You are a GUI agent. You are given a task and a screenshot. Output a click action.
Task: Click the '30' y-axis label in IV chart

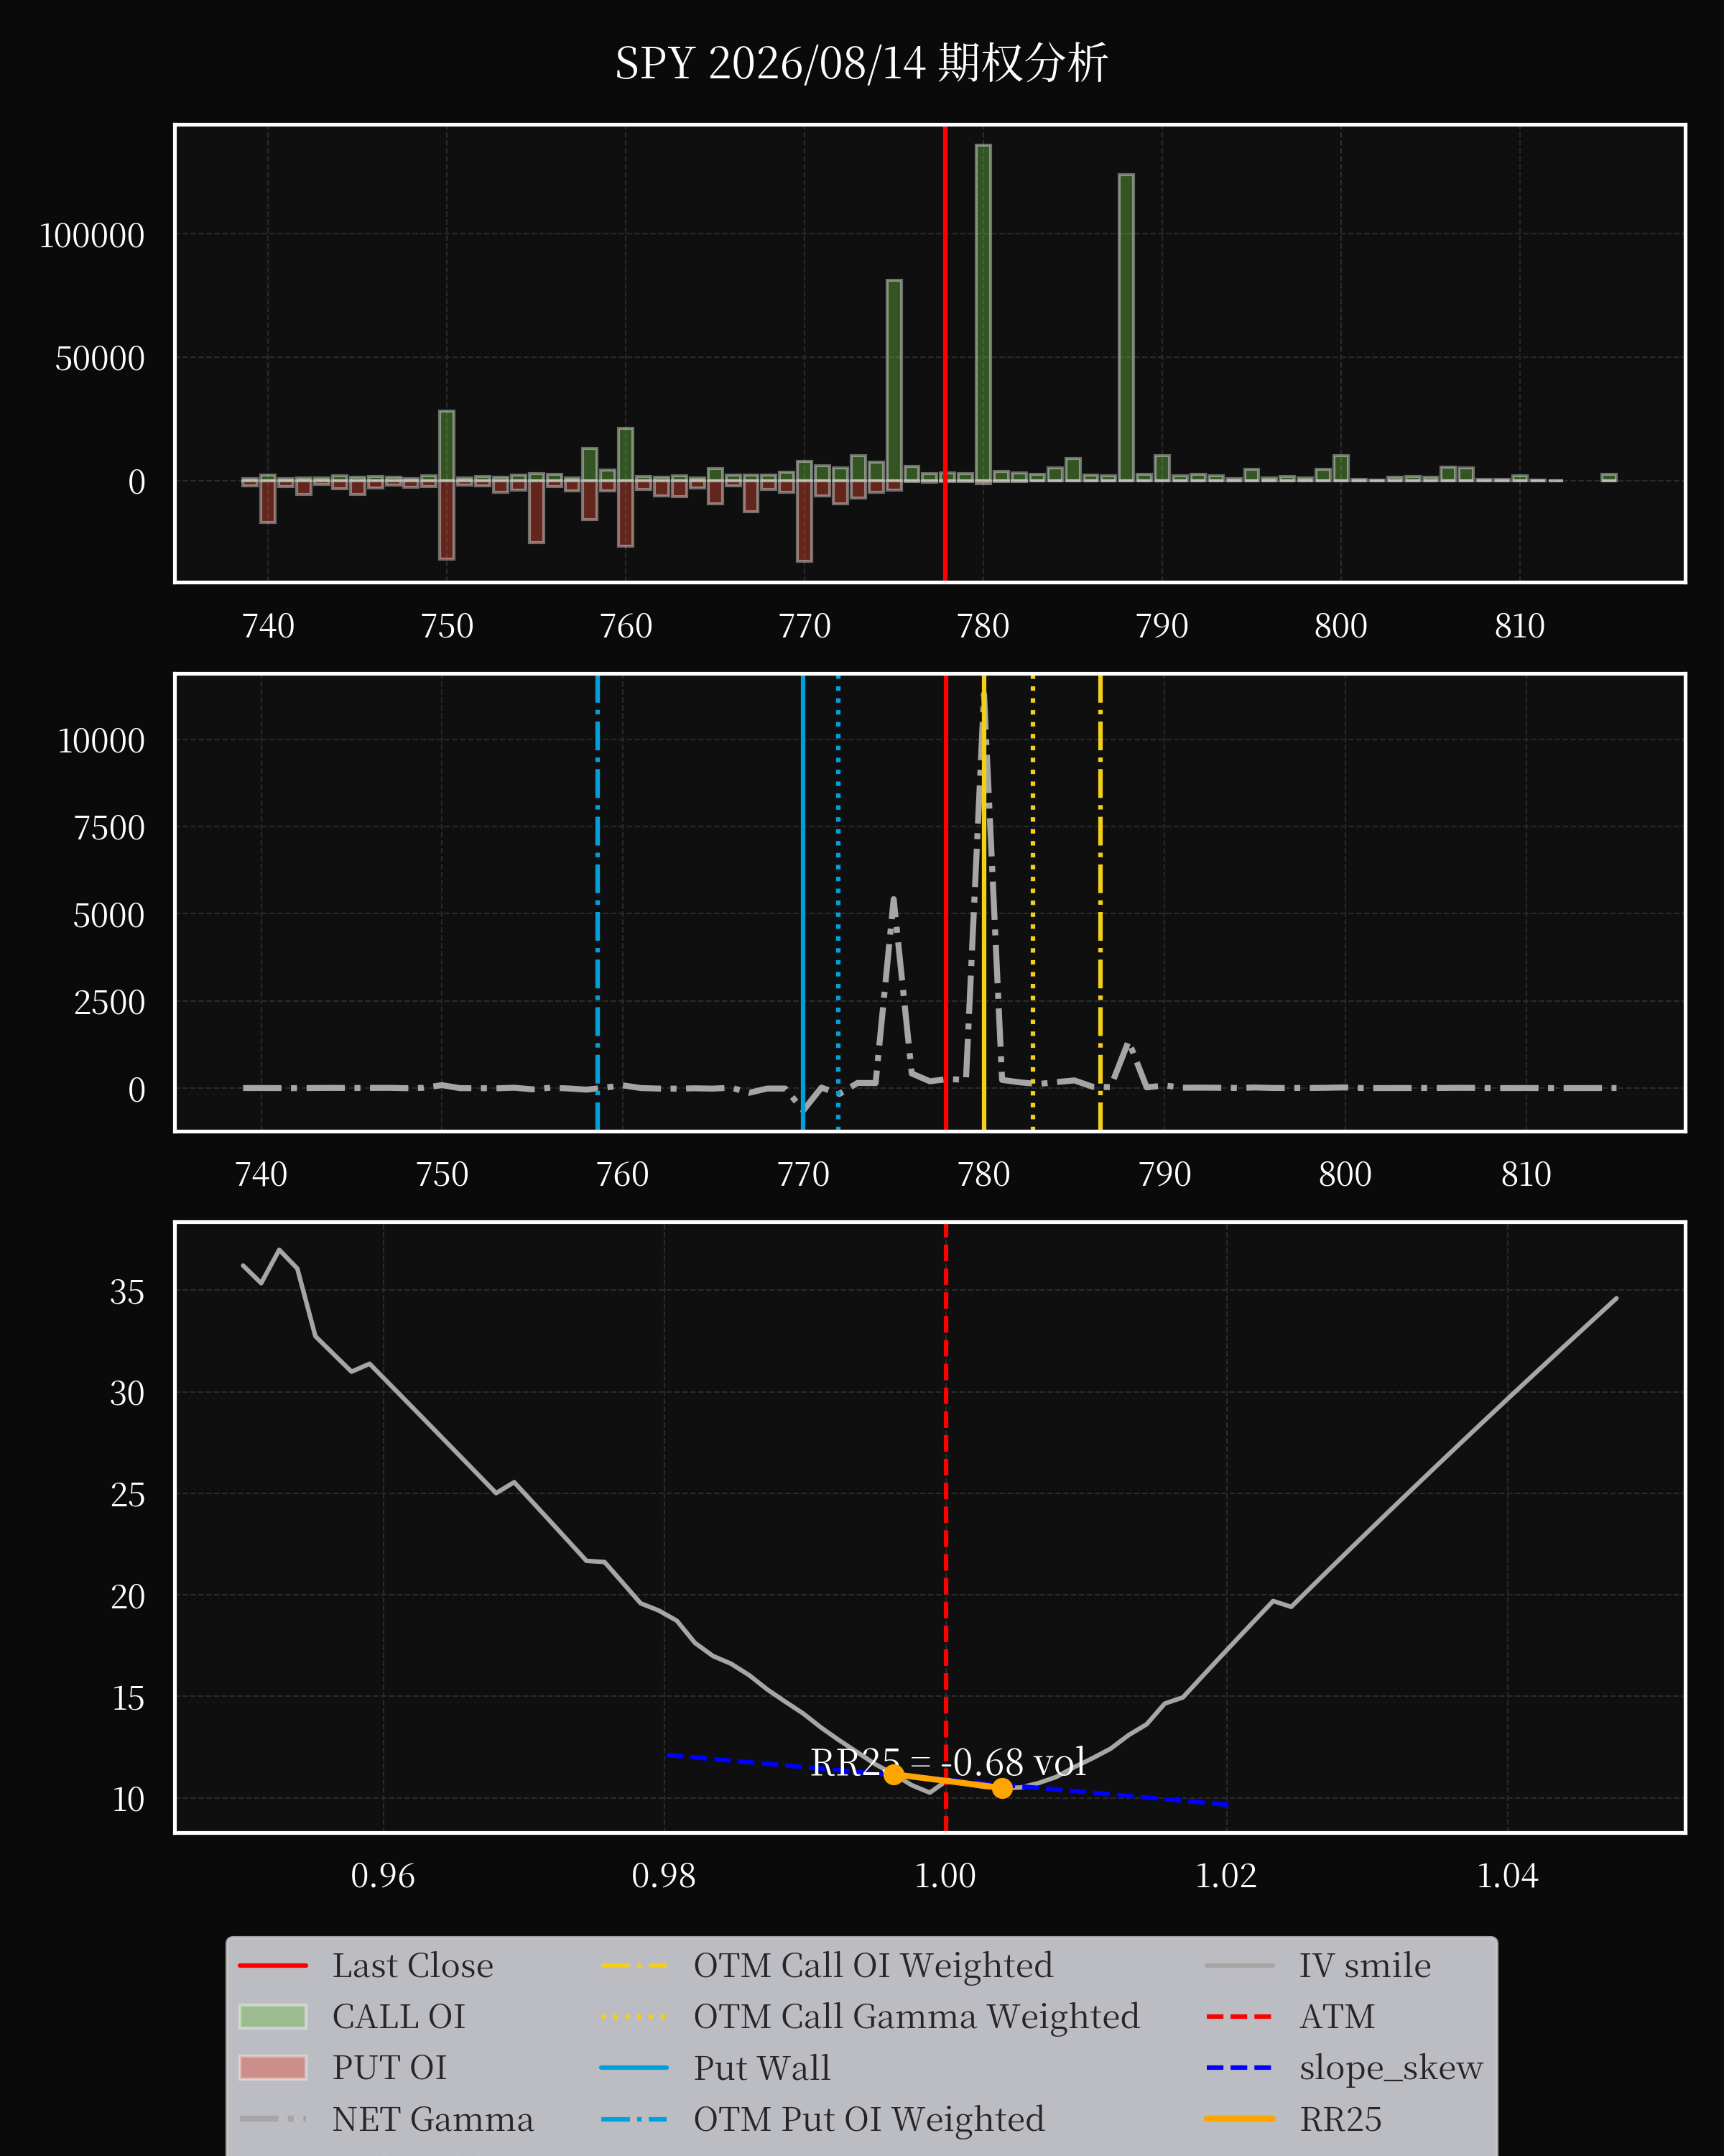[x=127, y=1393]
